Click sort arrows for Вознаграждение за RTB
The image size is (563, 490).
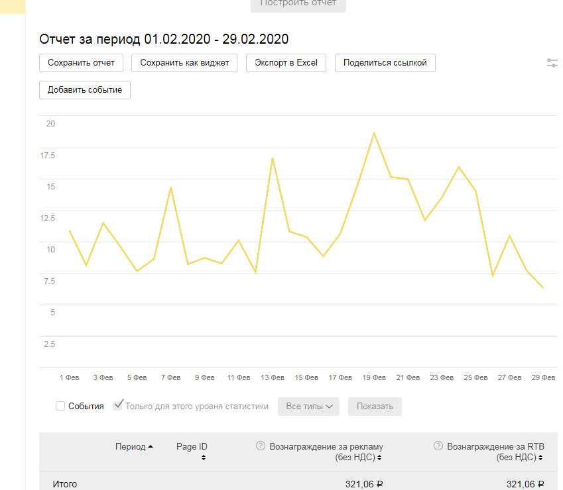tap(541, 458)
